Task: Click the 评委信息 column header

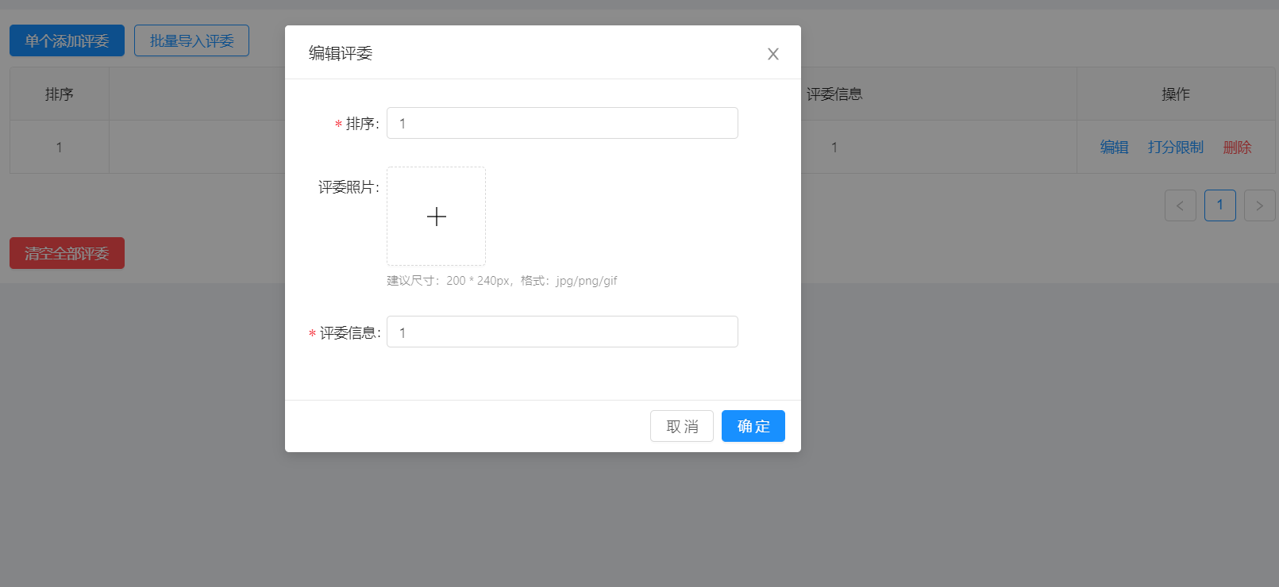Action: click(x=834, y=94)
